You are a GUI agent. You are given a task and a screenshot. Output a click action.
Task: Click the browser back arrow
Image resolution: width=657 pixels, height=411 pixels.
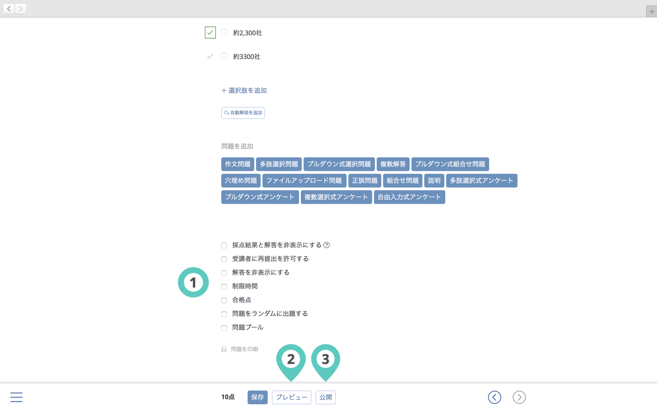point(9,9)
